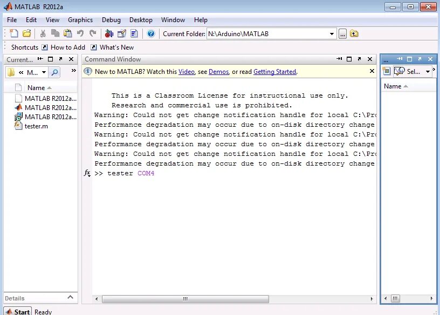The image size is (440, 315).
Task: Open the View menu
Action: (52, 20)
